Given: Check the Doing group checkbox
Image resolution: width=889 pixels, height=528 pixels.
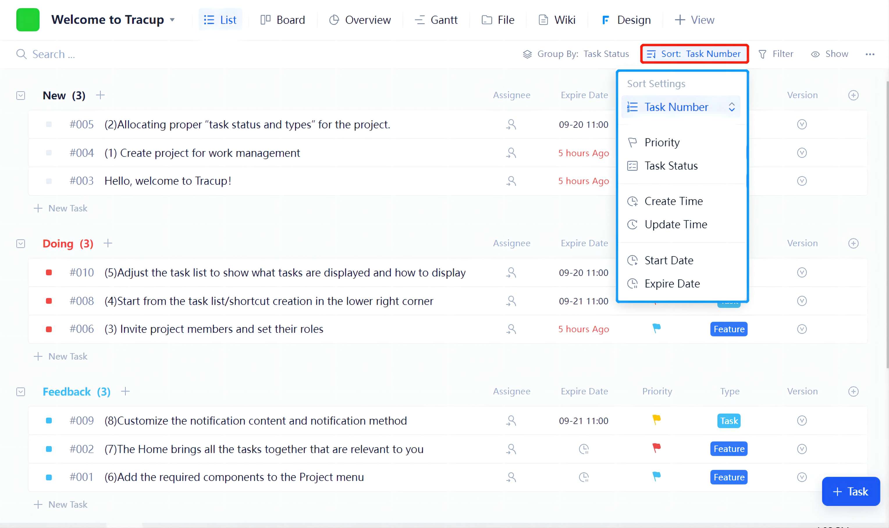Looking at the screenshot, I should (x=20, y=243).
